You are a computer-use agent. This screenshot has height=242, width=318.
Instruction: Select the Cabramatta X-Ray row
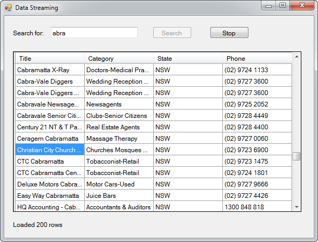click(50, 70)
